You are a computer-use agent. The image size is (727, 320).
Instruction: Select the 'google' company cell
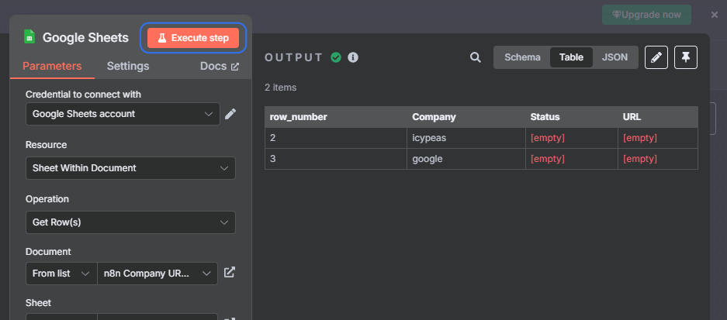466,159
